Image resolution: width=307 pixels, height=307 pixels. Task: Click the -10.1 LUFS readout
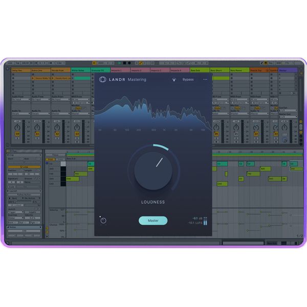tap(195, 223)
